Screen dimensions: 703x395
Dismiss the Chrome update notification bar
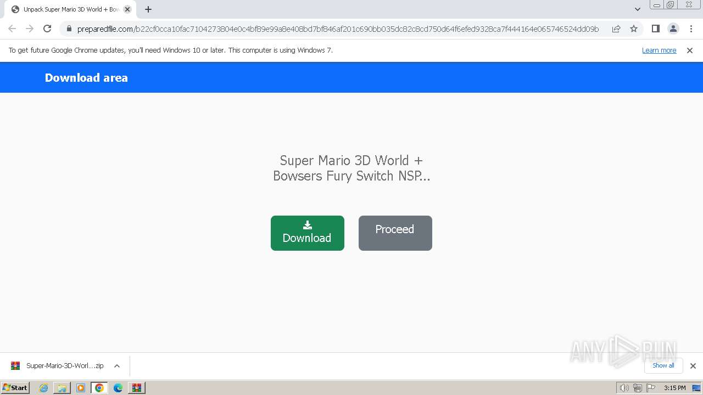pos(690,50)
